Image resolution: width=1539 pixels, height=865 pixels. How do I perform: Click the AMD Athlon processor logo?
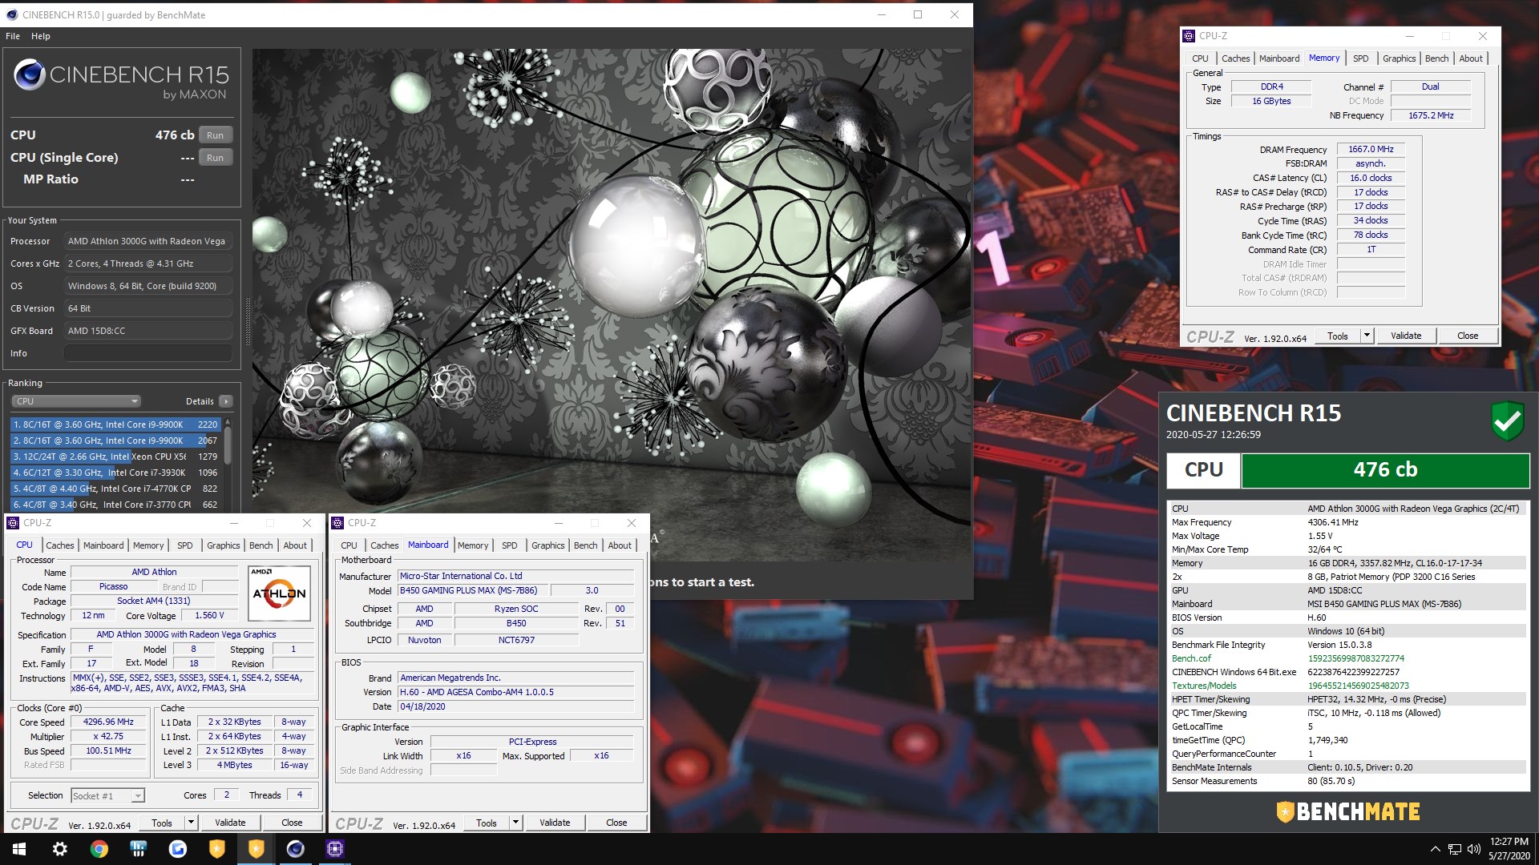click(x=279, y=593)
